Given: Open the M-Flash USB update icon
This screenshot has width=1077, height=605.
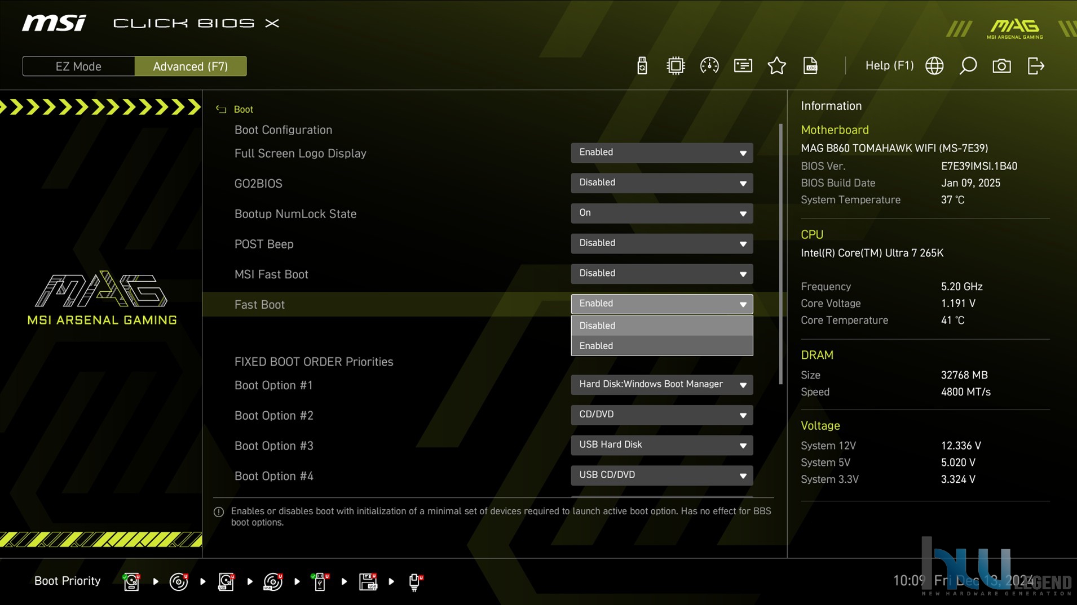Looking at the screenshot, I should 642,66.
